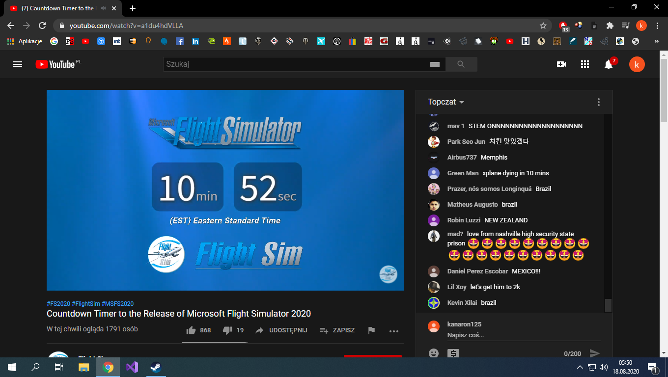Image resolution: width=668 pixels, height=377 pixels.
Task: Open the emoji picker in chat
Action: (433, 353)
